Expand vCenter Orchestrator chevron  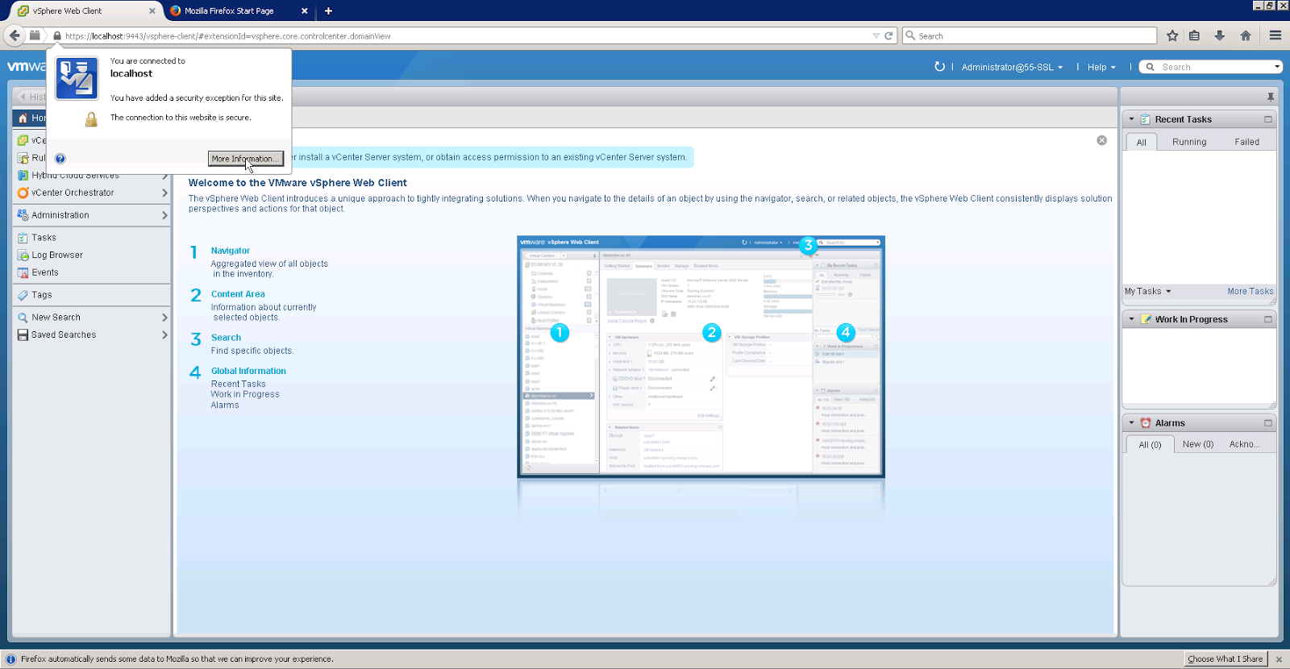tap(164, 193)
